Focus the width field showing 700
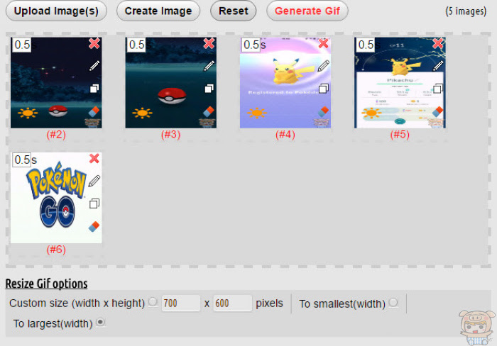This screenshot has height=346, width=497. pyautogui.click(x=180, y=303)
